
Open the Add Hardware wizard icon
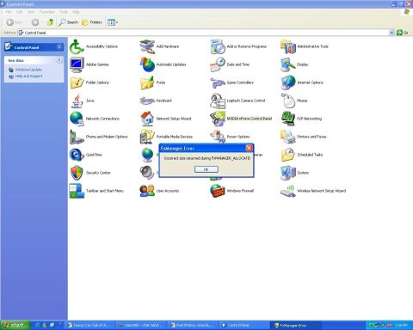click(159, 46)
